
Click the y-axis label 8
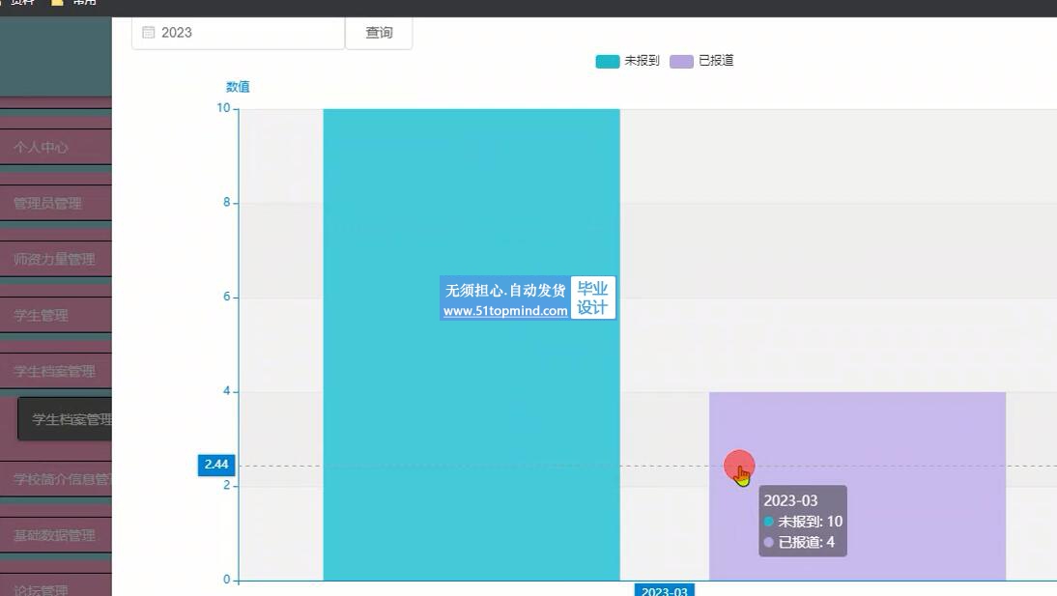(226, 202)
